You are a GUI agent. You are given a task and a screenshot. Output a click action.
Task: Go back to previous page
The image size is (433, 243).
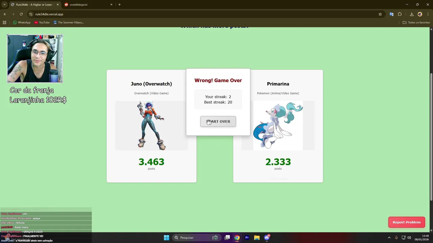tap(5, 14)
